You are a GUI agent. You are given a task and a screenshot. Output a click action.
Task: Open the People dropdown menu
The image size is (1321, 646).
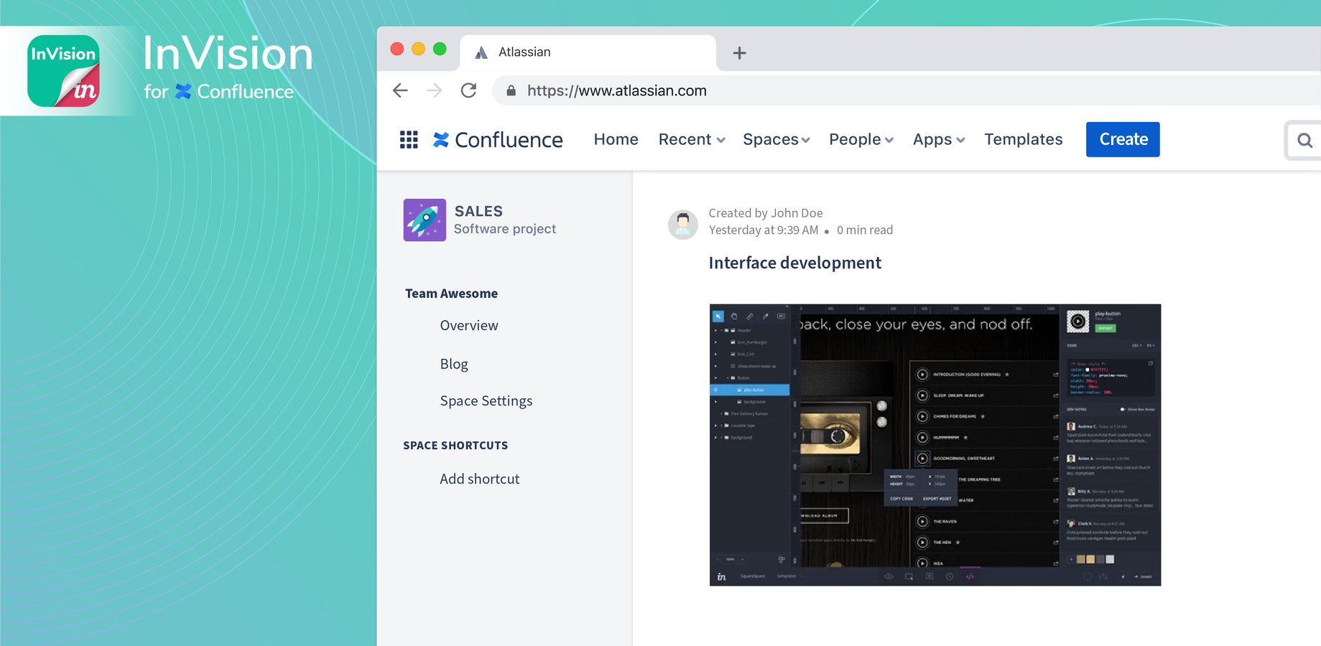click(861, 139)
